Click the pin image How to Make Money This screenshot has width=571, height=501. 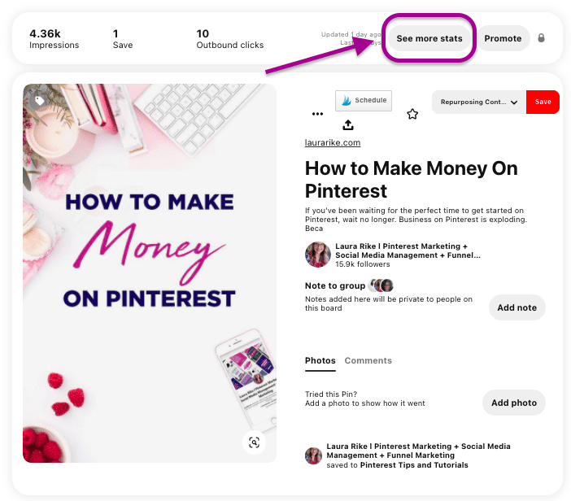pyautogui.click(x=150, y=273)
